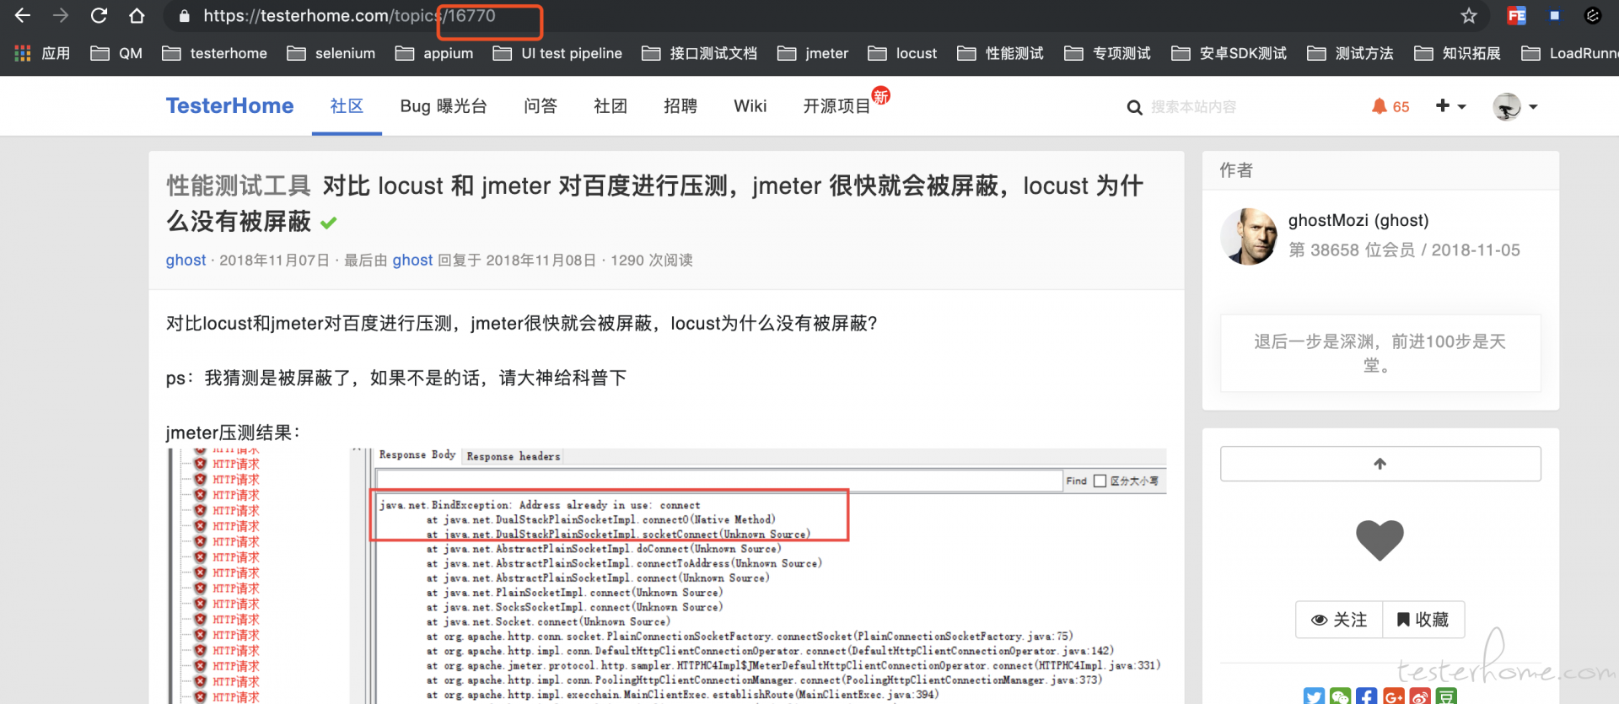Open last replier ghost link
The width and height of the screenshot is (1619, 704).
(x=412, y=261)
